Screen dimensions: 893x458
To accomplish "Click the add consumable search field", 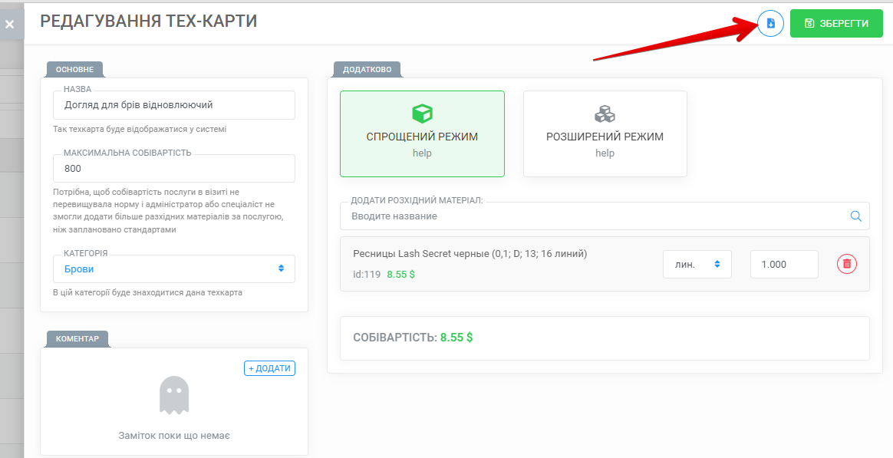I will coord(605,216).
